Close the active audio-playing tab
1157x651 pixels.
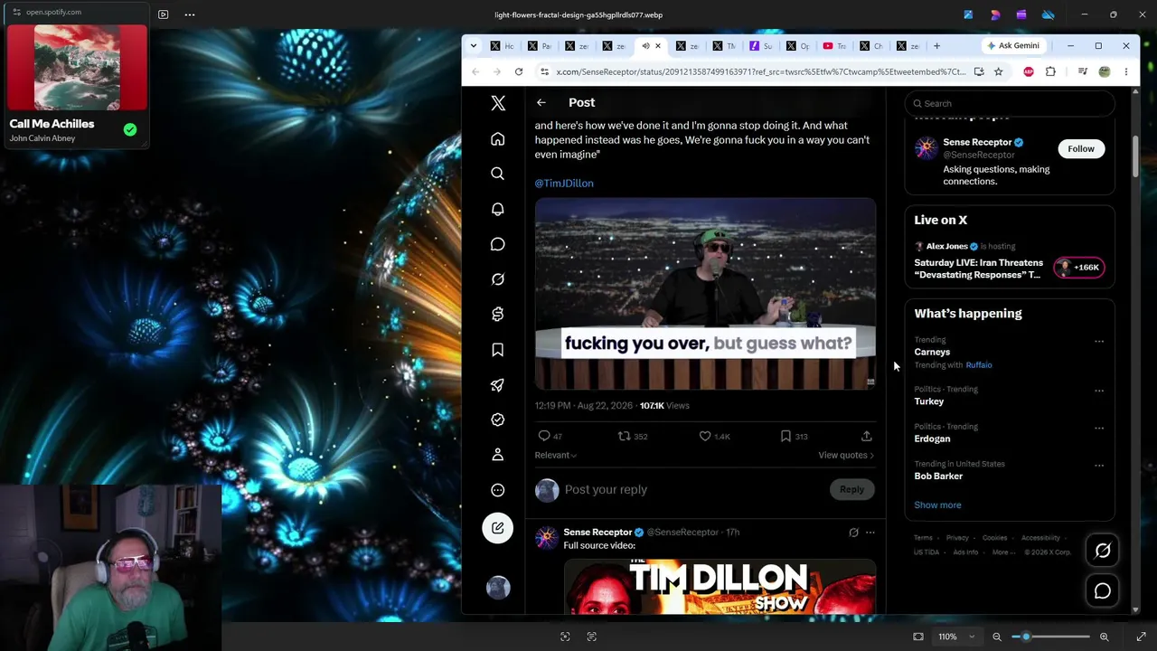658,46
